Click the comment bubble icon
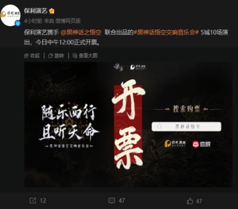Screen dimensions: 238x209 point(111,200)
